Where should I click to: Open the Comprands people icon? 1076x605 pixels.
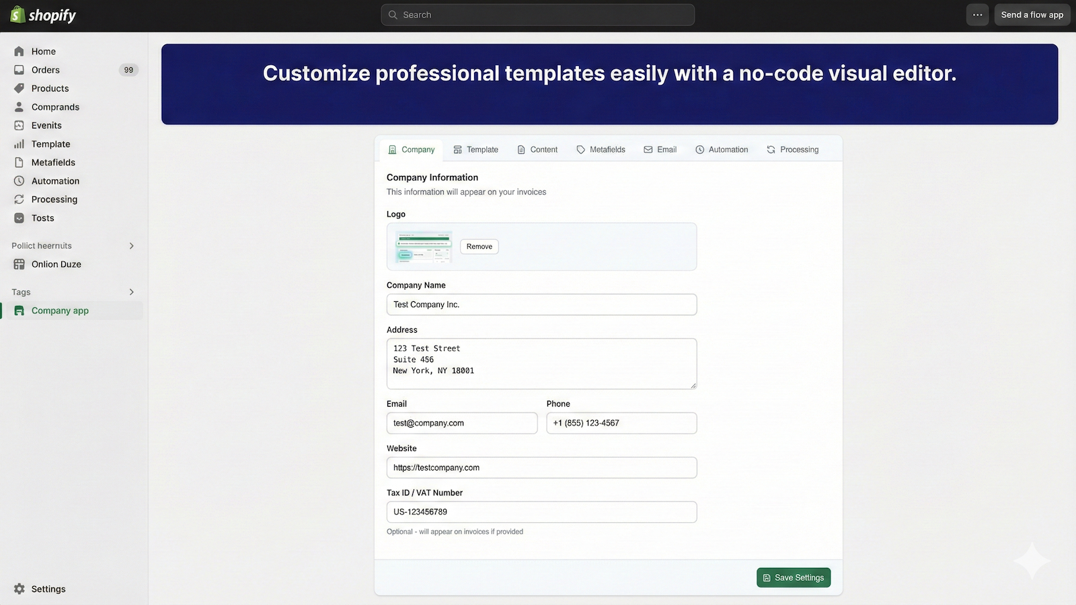click(19, 106)
